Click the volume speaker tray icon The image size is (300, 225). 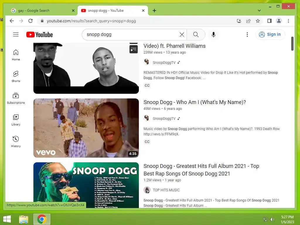(x=272, y=219)
